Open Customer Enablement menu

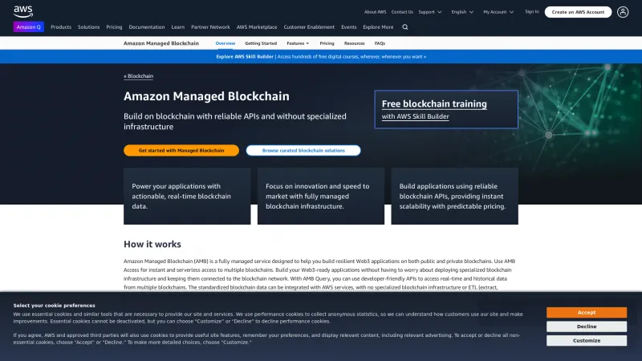(309, 27)
